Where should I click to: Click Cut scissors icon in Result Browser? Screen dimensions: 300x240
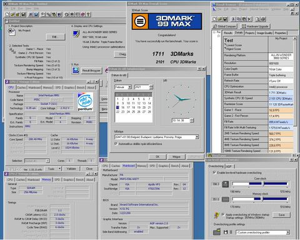233,19
